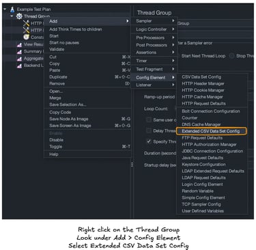The height and width of the screenshot is (250, 256).
Task: Select JDBC Connection Configuration
Action: pos(212,151)
